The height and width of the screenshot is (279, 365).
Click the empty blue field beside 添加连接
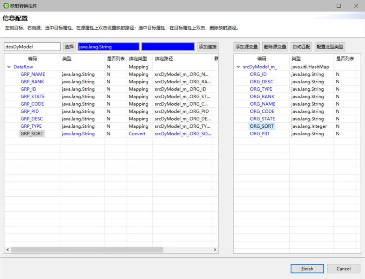(x=168, y=47)
